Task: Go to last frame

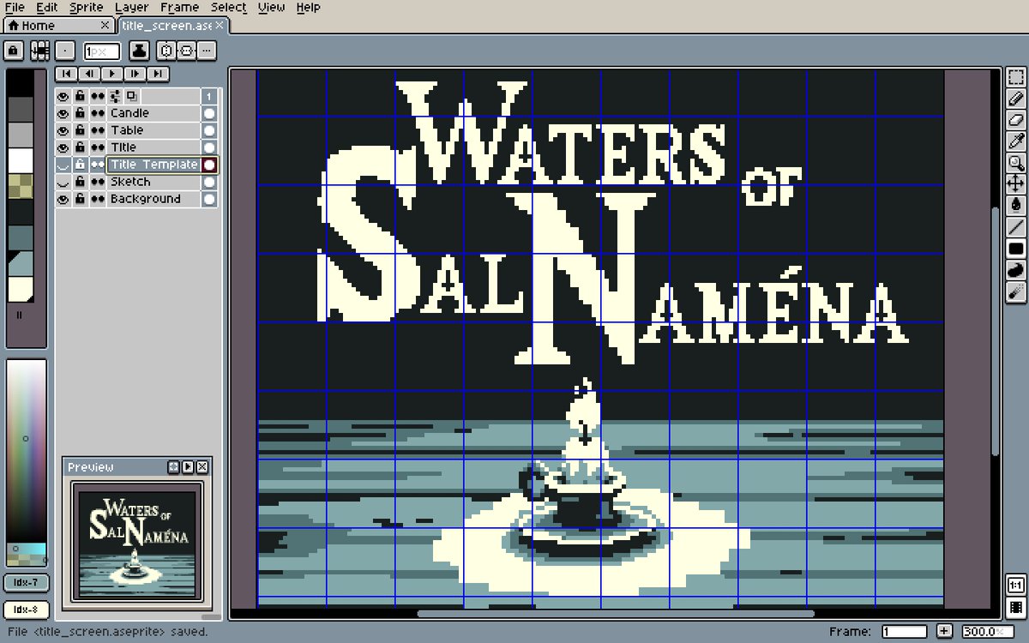Action: (x=157, y=74)
